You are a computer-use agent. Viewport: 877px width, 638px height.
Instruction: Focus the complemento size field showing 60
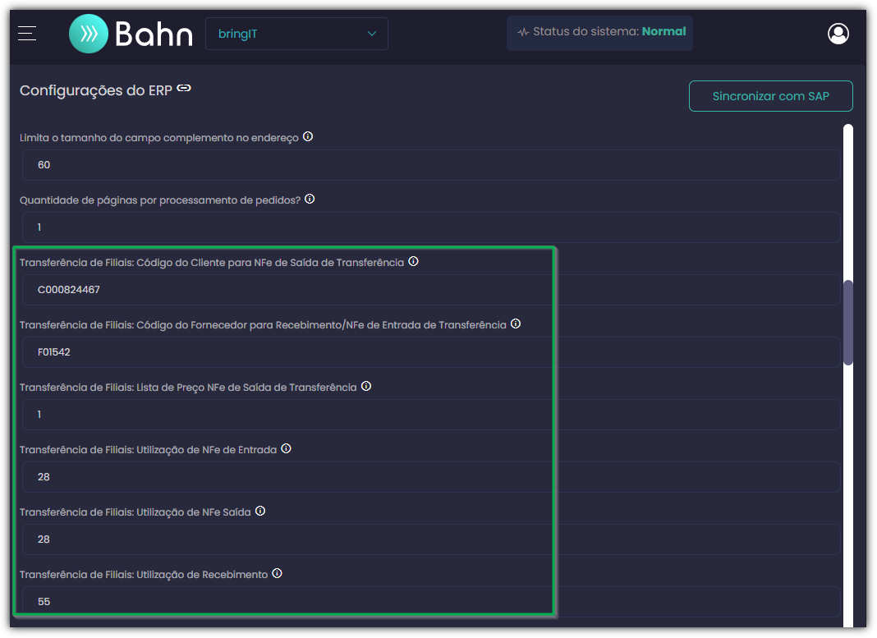coord(430,165)
